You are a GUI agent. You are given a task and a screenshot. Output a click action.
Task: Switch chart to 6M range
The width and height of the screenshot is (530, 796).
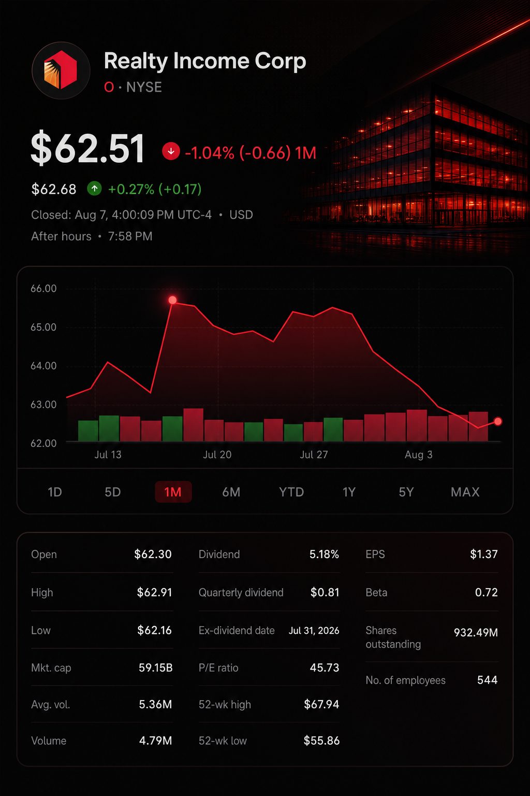click(x=231, y=492)
